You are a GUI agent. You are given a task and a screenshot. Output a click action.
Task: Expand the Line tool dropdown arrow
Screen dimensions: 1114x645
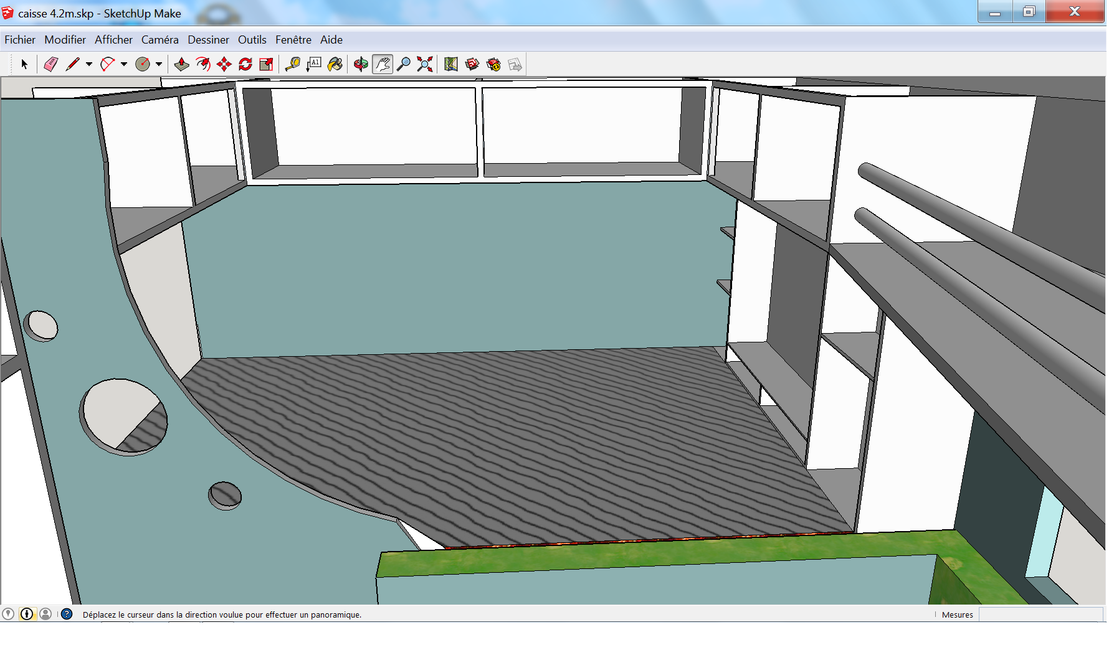point(89,64)
